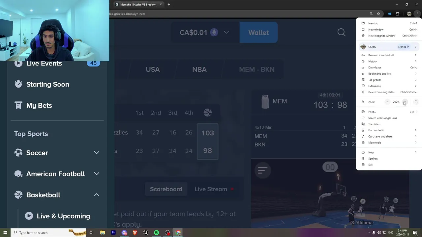This screenshot has width=422, height=237.
Task: Open the Extensions puzzle icon in toolbar
Action: pyautogui.click(x=397, y=14)
